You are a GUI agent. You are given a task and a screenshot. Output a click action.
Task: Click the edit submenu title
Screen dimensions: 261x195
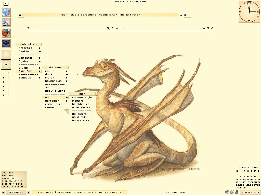click(x=82, y=94)
